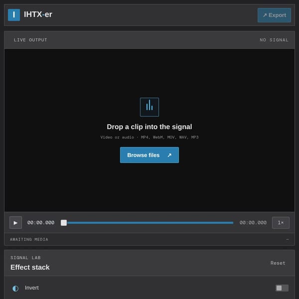The width and height of the screenshot is (299, 299).
Task: Click the 'Drop a clip into the signal' heading
Action: pos(149,127)
